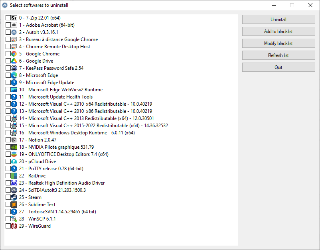This screenshot has width=320, height=250.
Task: Click the Notion icon
Action: pos(14,140)
